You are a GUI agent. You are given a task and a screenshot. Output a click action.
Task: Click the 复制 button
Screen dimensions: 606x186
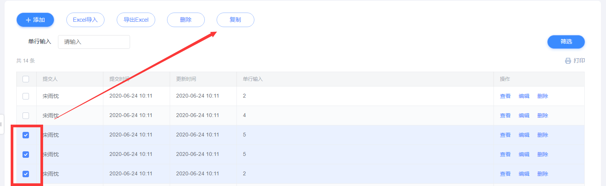(235, 20)
